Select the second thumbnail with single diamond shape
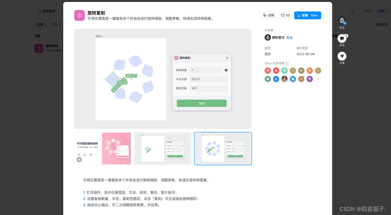Screen dimensions: 391x215 pyautogui.click(x=163, y=148)
